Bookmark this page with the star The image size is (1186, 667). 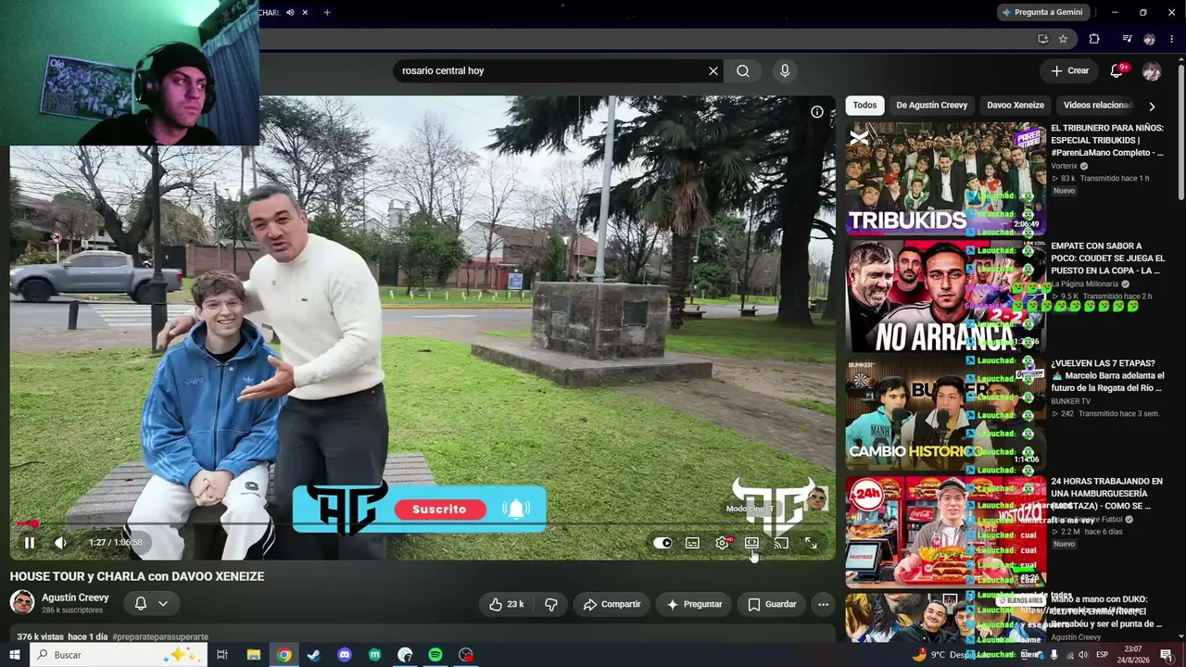pos(1063,39)
